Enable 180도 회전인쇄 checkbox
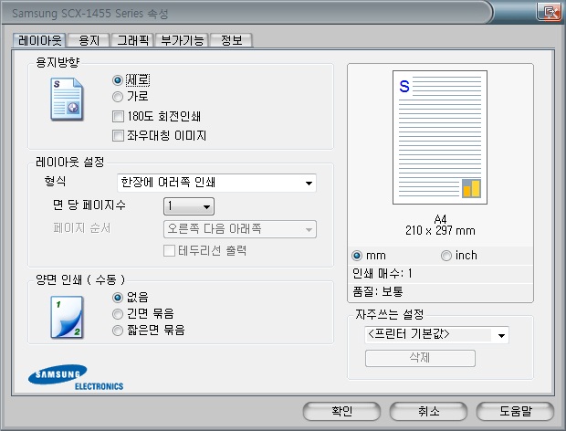The width and height of the screenshot is (566, 431). [x=118, y=116]
